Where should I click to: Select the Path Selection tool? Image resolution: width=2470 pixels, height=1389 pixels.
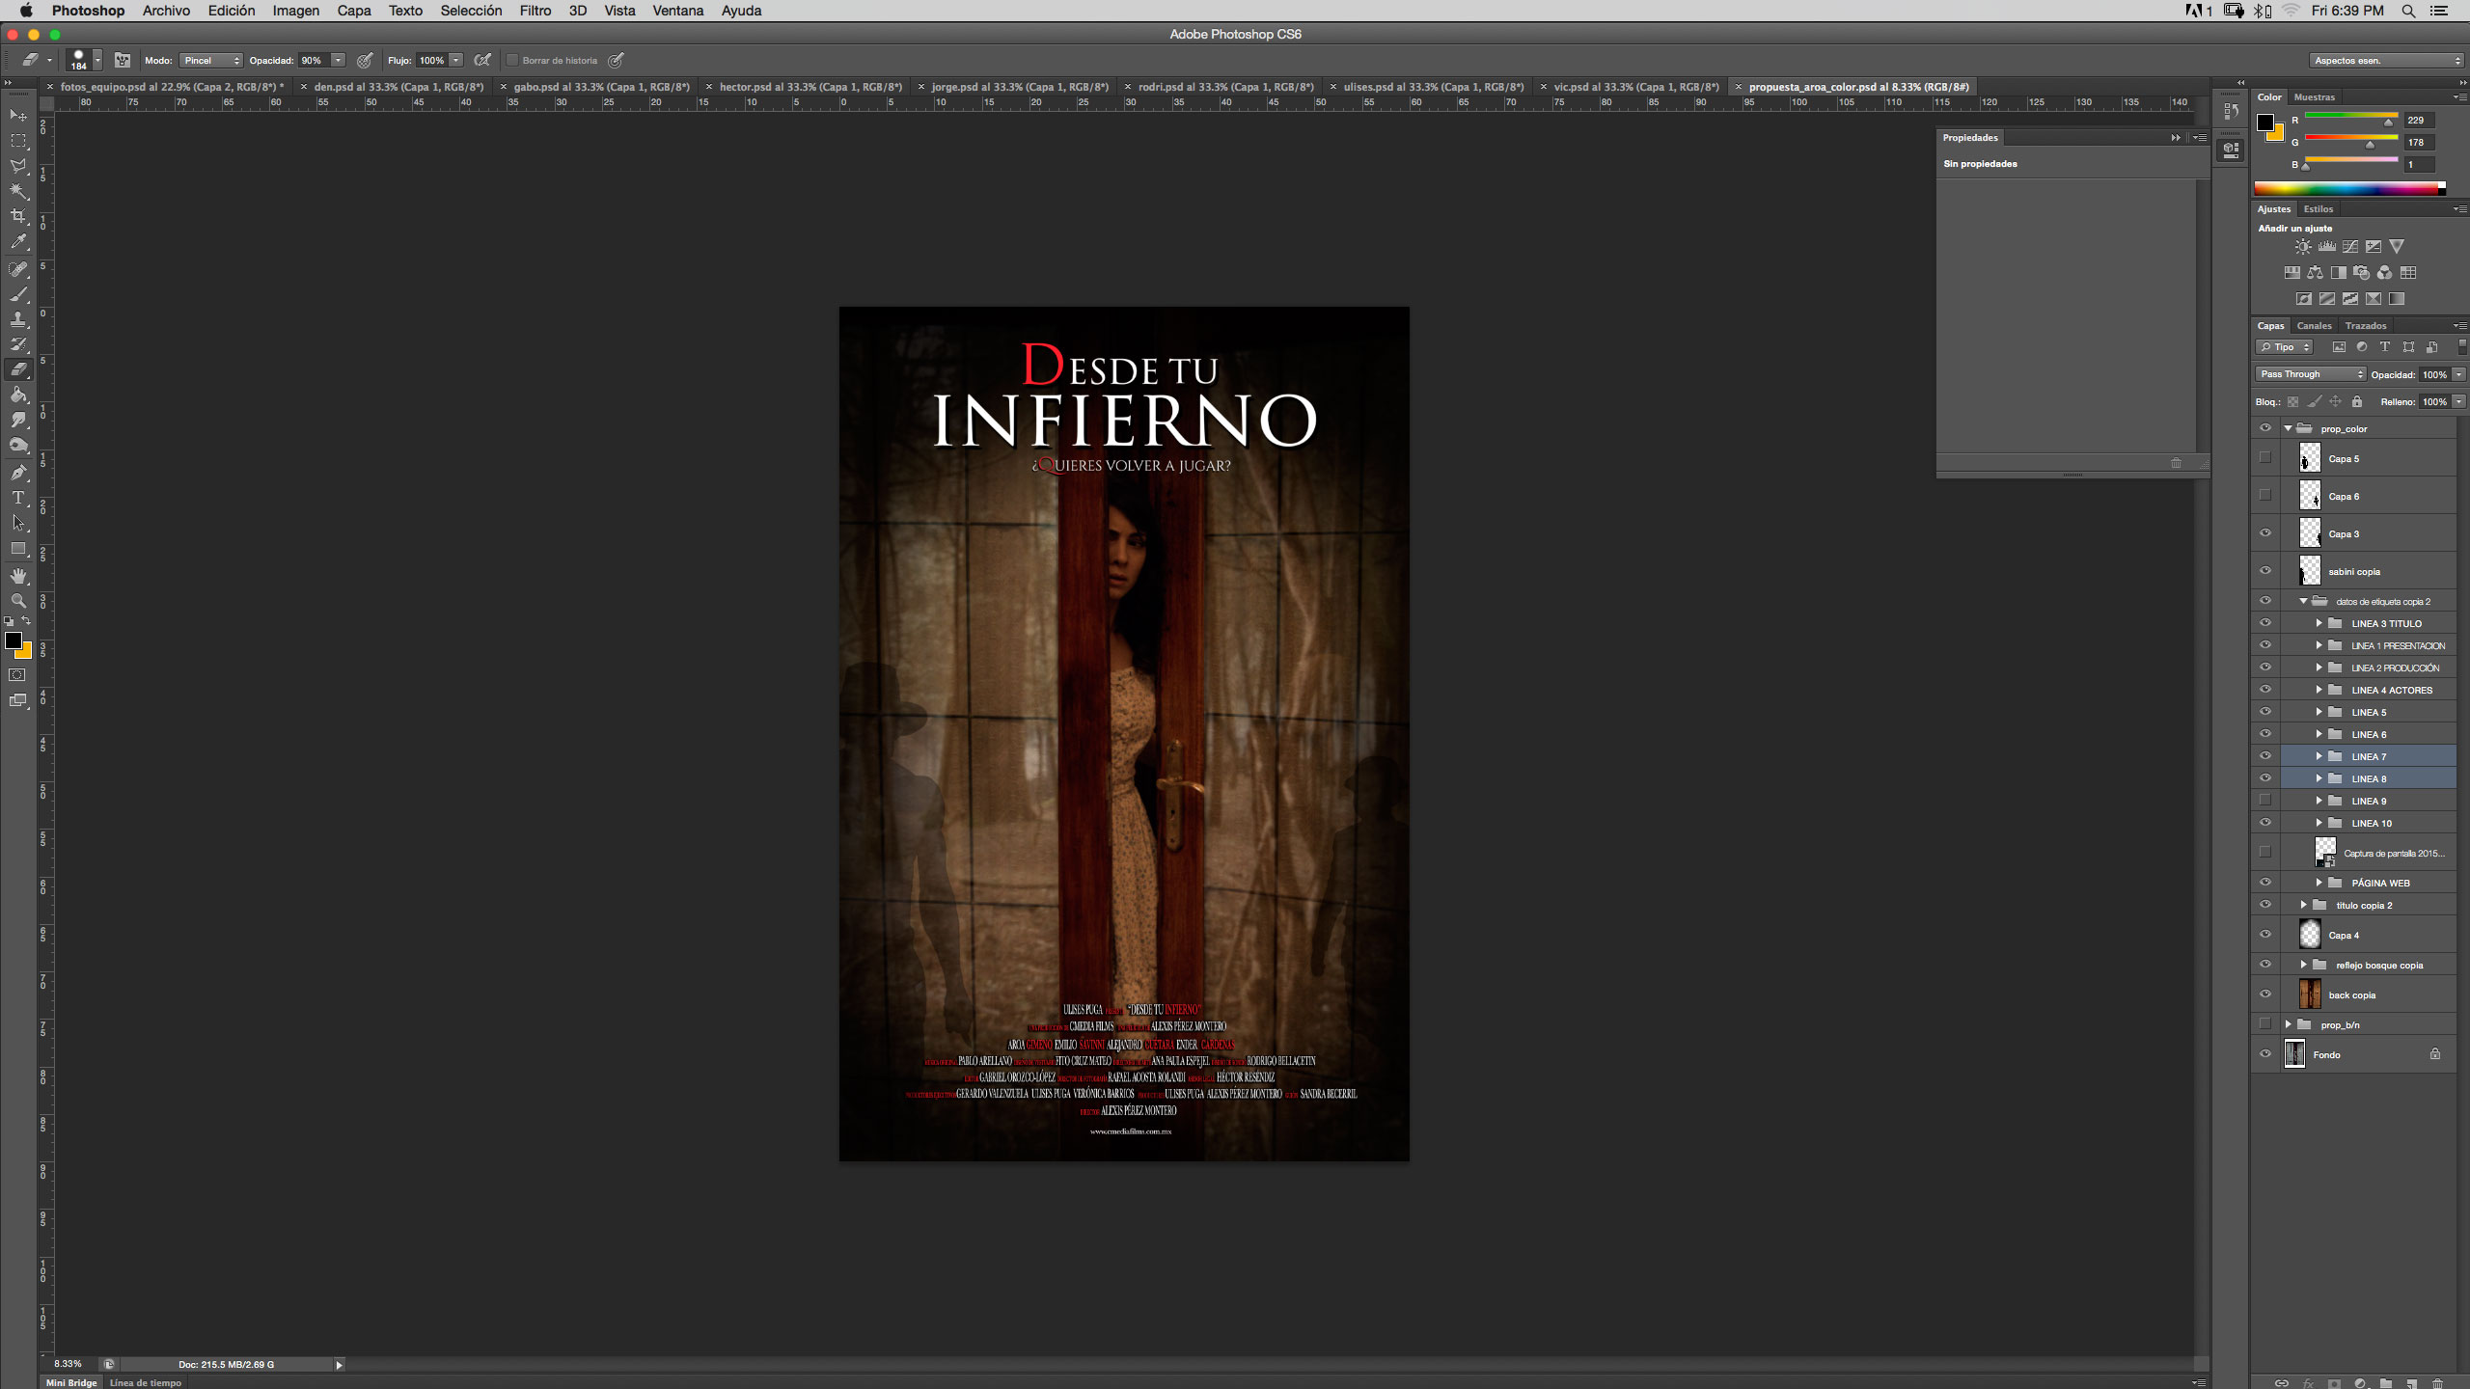18,523
